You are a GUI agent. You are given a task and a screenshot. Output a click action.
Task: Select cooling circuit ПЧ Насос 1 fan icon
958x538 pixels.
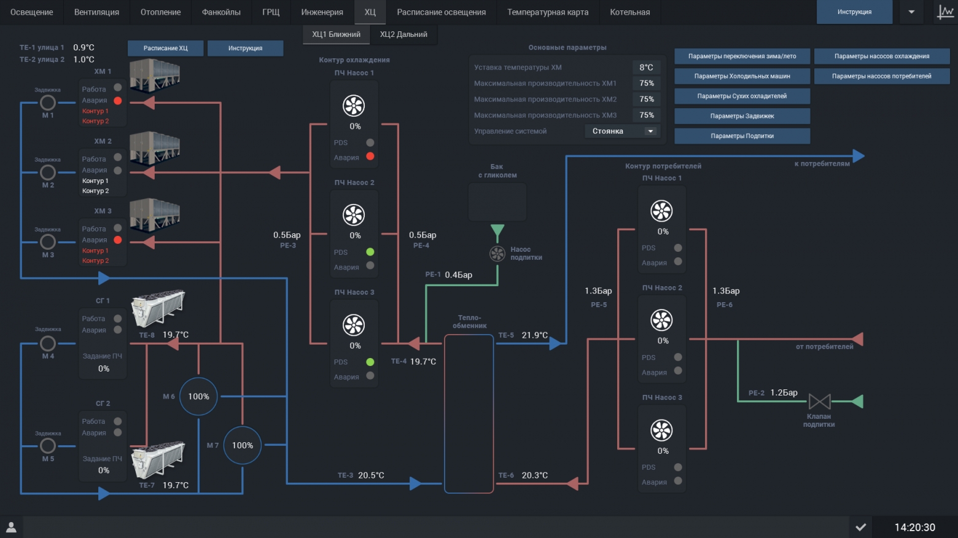pyautogui.click(x=354, y=106)
